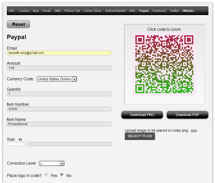
Task: Switch to iTunes Store tab
Action: [x=92, y=11]
